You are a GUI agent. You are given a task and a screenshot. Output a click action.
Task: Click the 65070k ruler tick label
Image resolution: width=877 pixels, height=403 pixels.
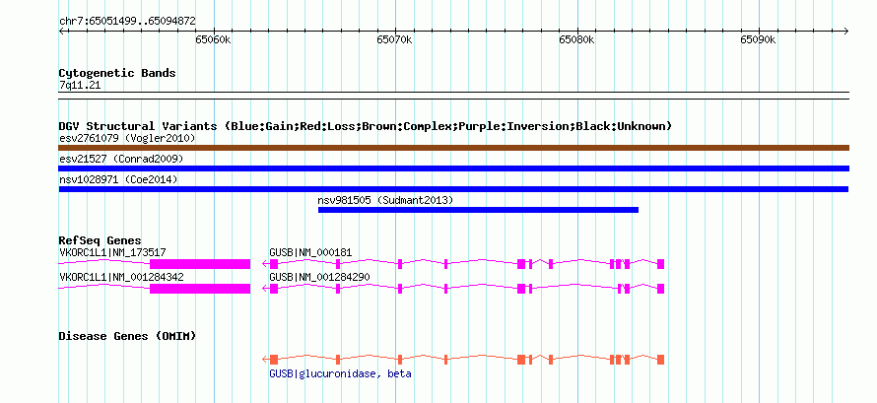[394, 39]
